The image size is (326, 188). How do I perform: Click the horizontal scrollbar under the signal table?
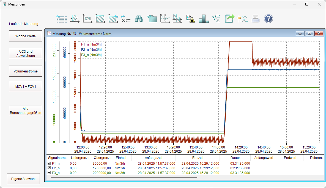124,178
